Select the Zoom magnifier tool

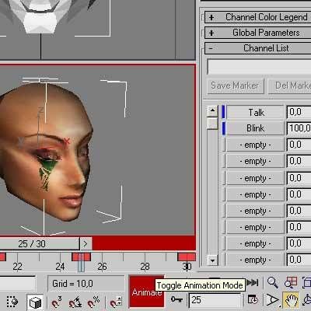pos(272,282)
